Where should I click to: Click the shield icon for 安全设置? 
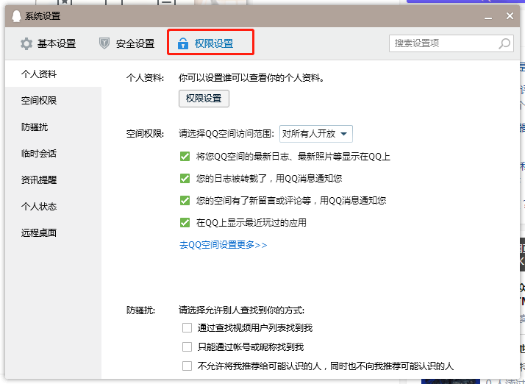coord(104,43)
